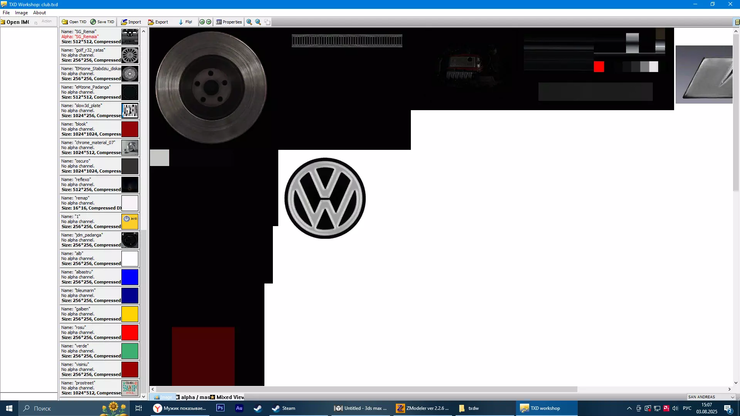Click the zoom in magnifier icon
This screenshot has width=740, height=416.
pos(249,22)
